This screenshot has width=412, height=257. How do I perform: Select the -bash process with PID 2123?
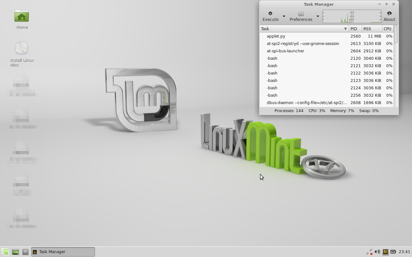click(x=327, y=81)
